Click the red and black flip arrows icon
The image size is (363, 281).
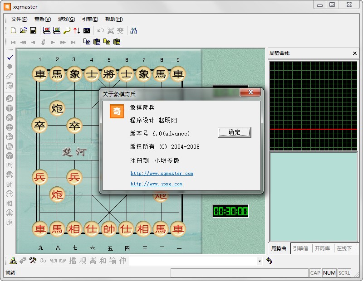point(77,30)
